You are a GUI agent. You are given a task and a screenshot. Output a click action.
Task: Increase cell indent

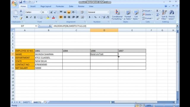tap(77, 17)
